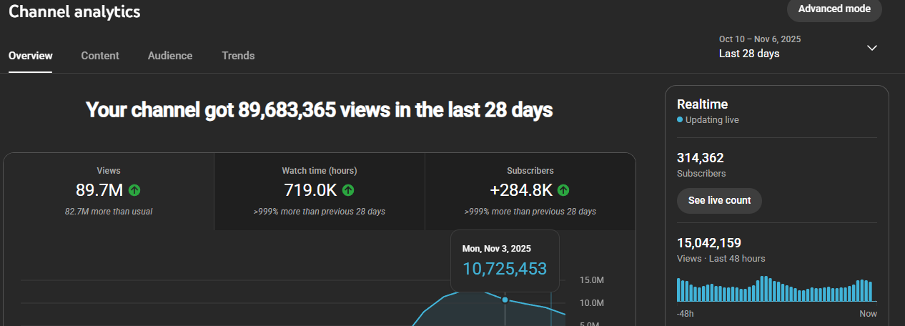Viewport: 905px width, 326px height.
Task: Click the Mon, Nov 3, 2025 tooltip date
Action: [x=497, y=249]
